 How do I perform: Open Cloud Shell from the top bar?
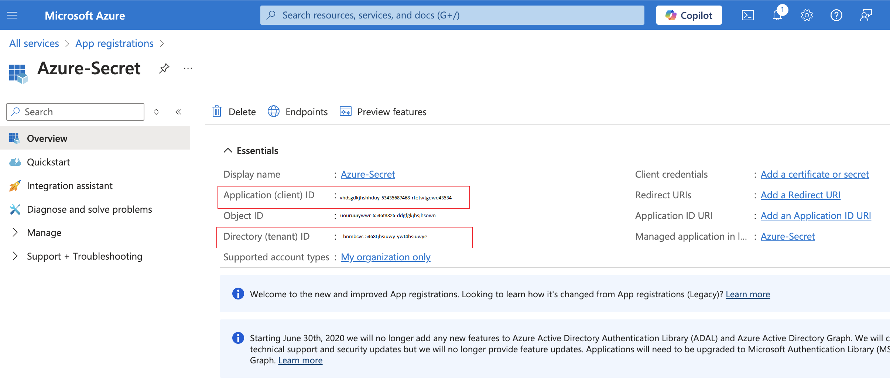[747, 15]
